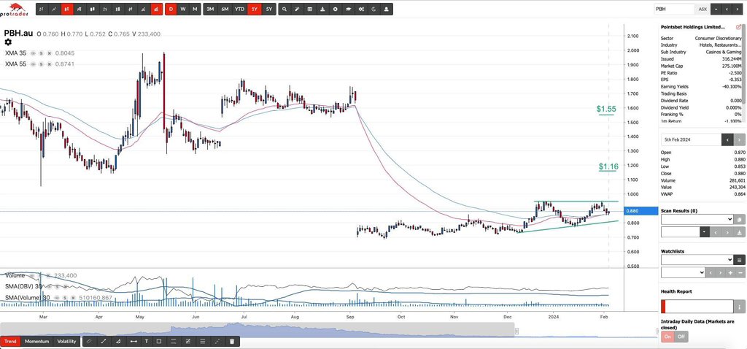Open chart settings gear under PBH.au
Image resolution: width=747 pixels, height=349 pixels.
coord(8,42)
